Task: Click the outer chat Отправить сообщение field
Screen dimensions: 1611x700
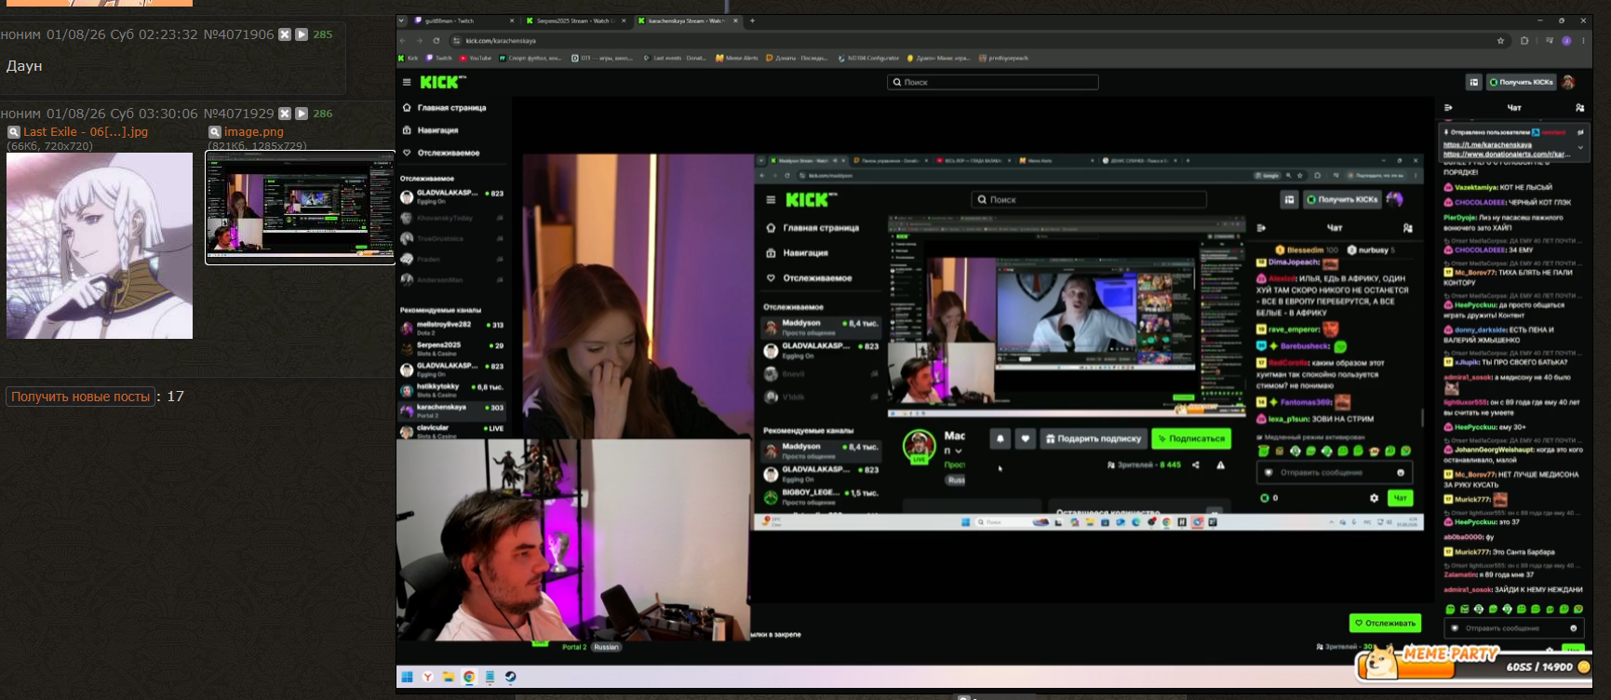Action: click(x=1513, y=628)
